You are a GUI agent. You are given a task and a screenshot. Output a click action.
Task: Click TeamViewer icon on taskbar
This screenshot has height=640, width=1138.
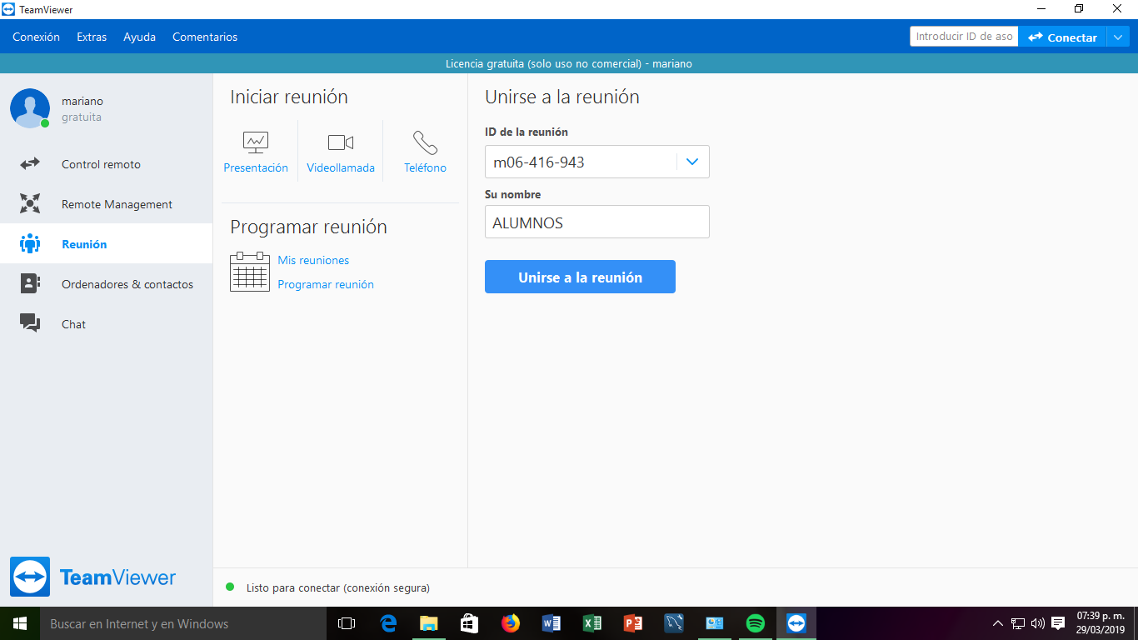796,623
